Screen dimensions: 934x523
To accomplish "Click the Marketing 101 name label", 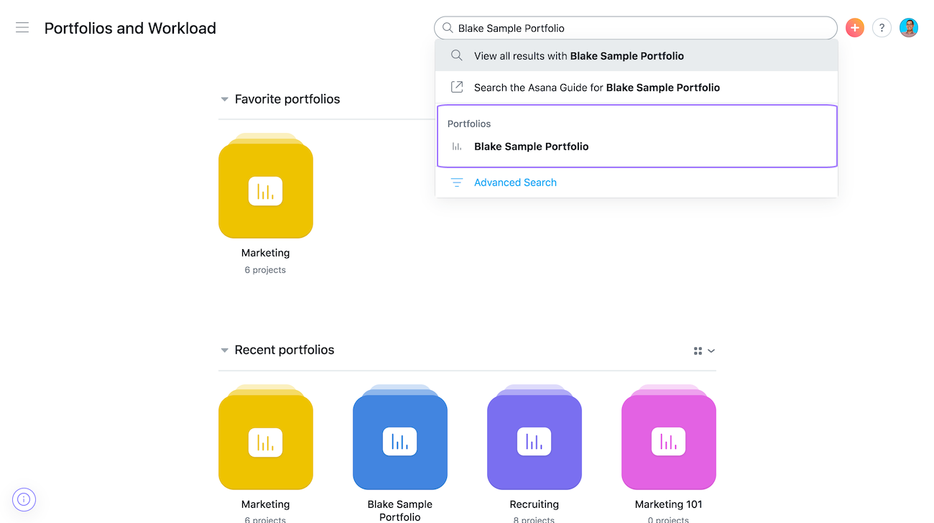I will pos(669,504).
